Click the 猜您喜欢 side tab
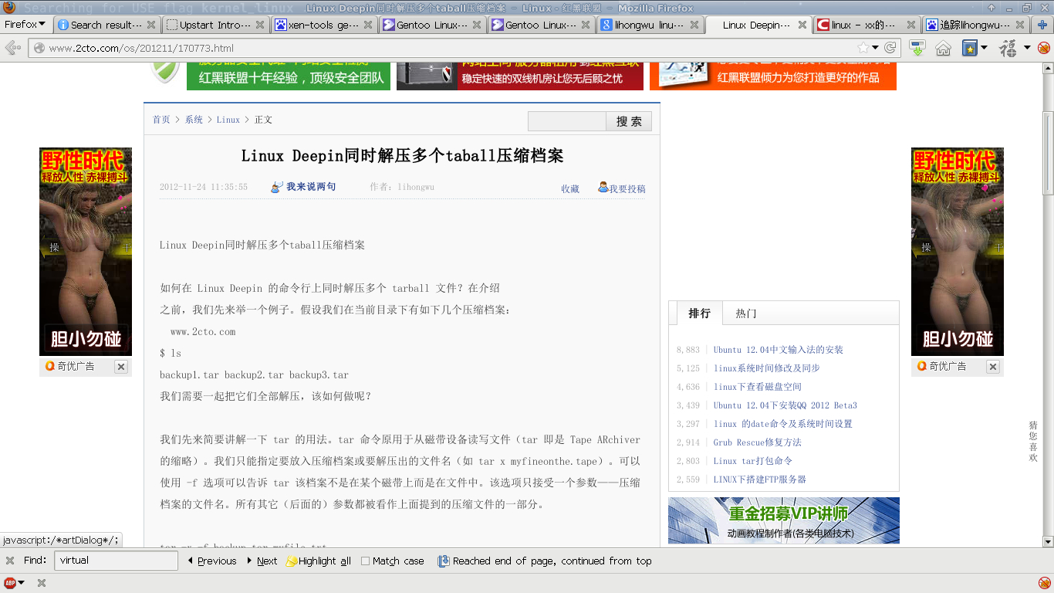Image resolution: width=1054 pixels, height=593 pixels. pyautogui.click(x=1033, y=442)
